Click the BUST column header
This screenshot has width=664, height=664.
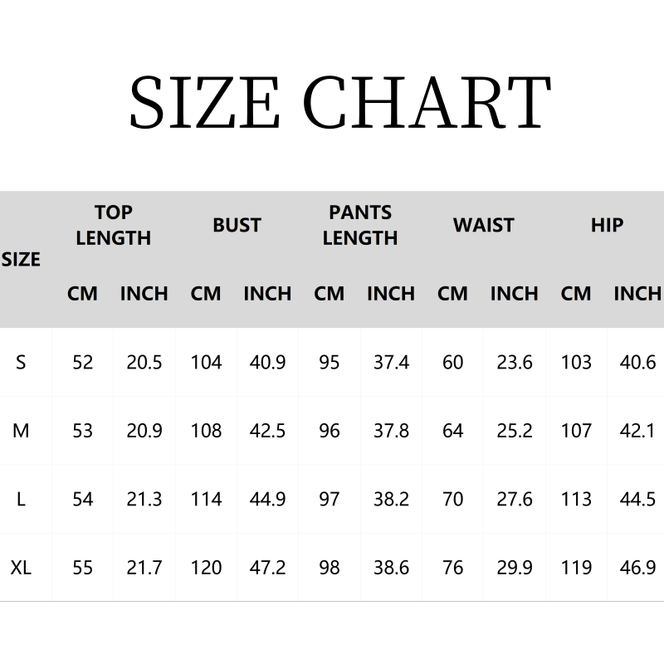click(x=237, y=225)
